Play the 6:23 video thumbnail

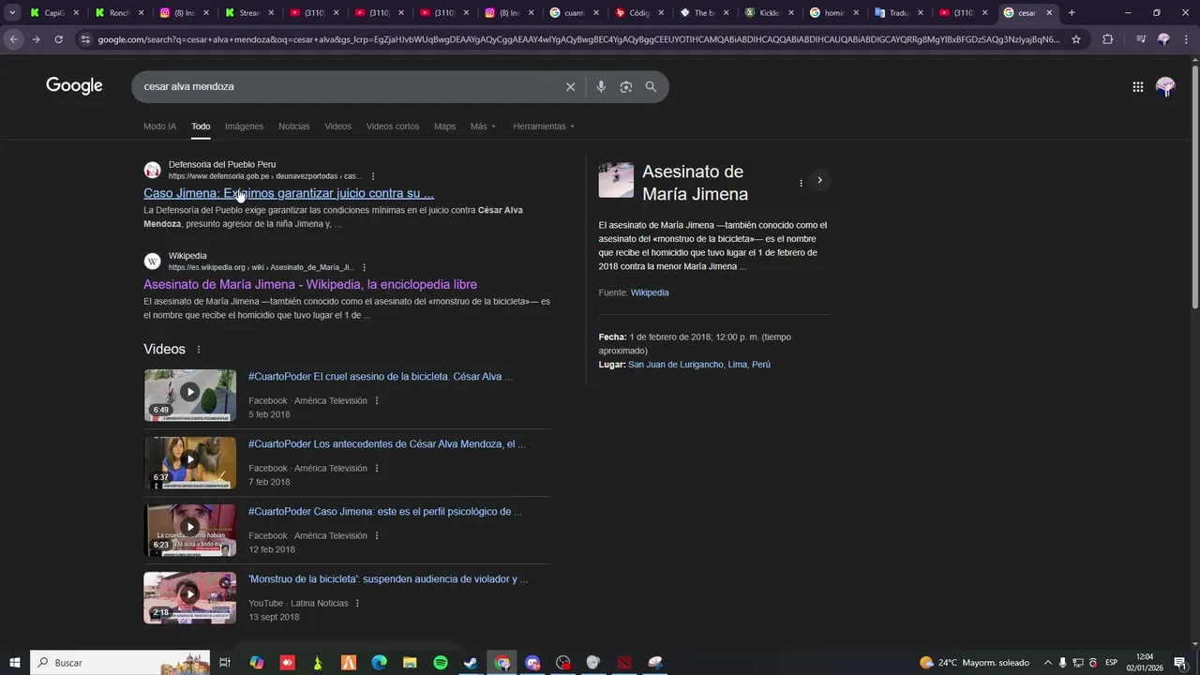coord(189,530)
